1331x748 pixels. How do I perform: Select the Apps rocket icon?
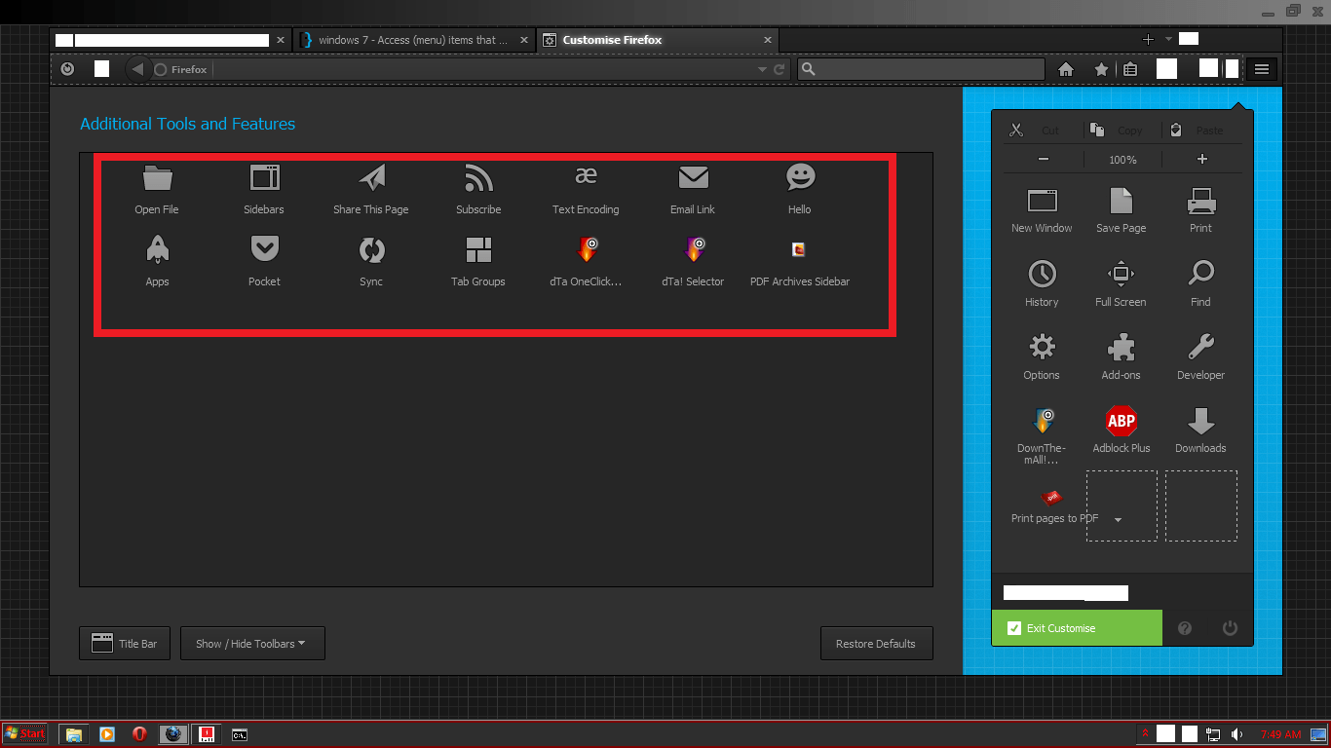tap(157, 249)
